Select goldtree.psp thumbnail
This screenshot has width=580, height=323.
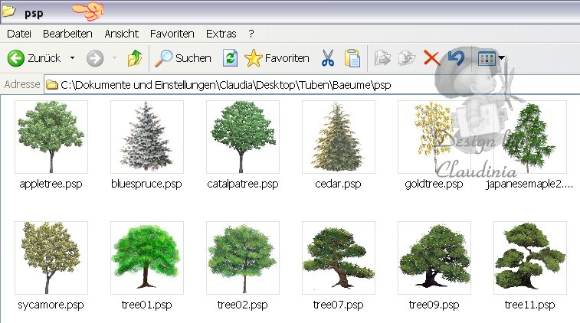click(x=434, y=137)
